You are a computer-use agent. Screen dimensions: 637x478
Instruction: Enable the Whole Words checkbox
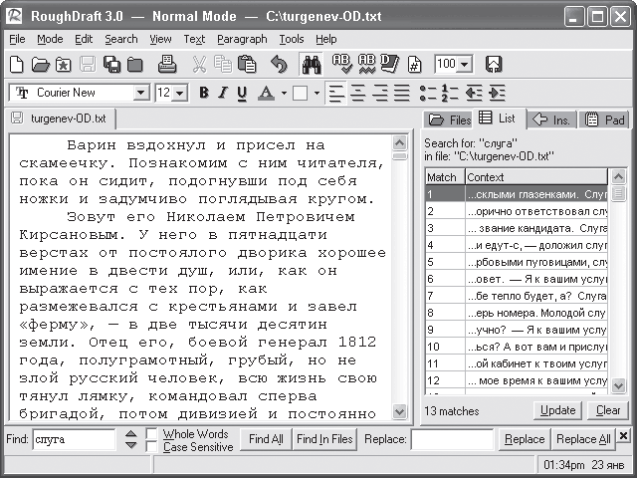point(151,433)
